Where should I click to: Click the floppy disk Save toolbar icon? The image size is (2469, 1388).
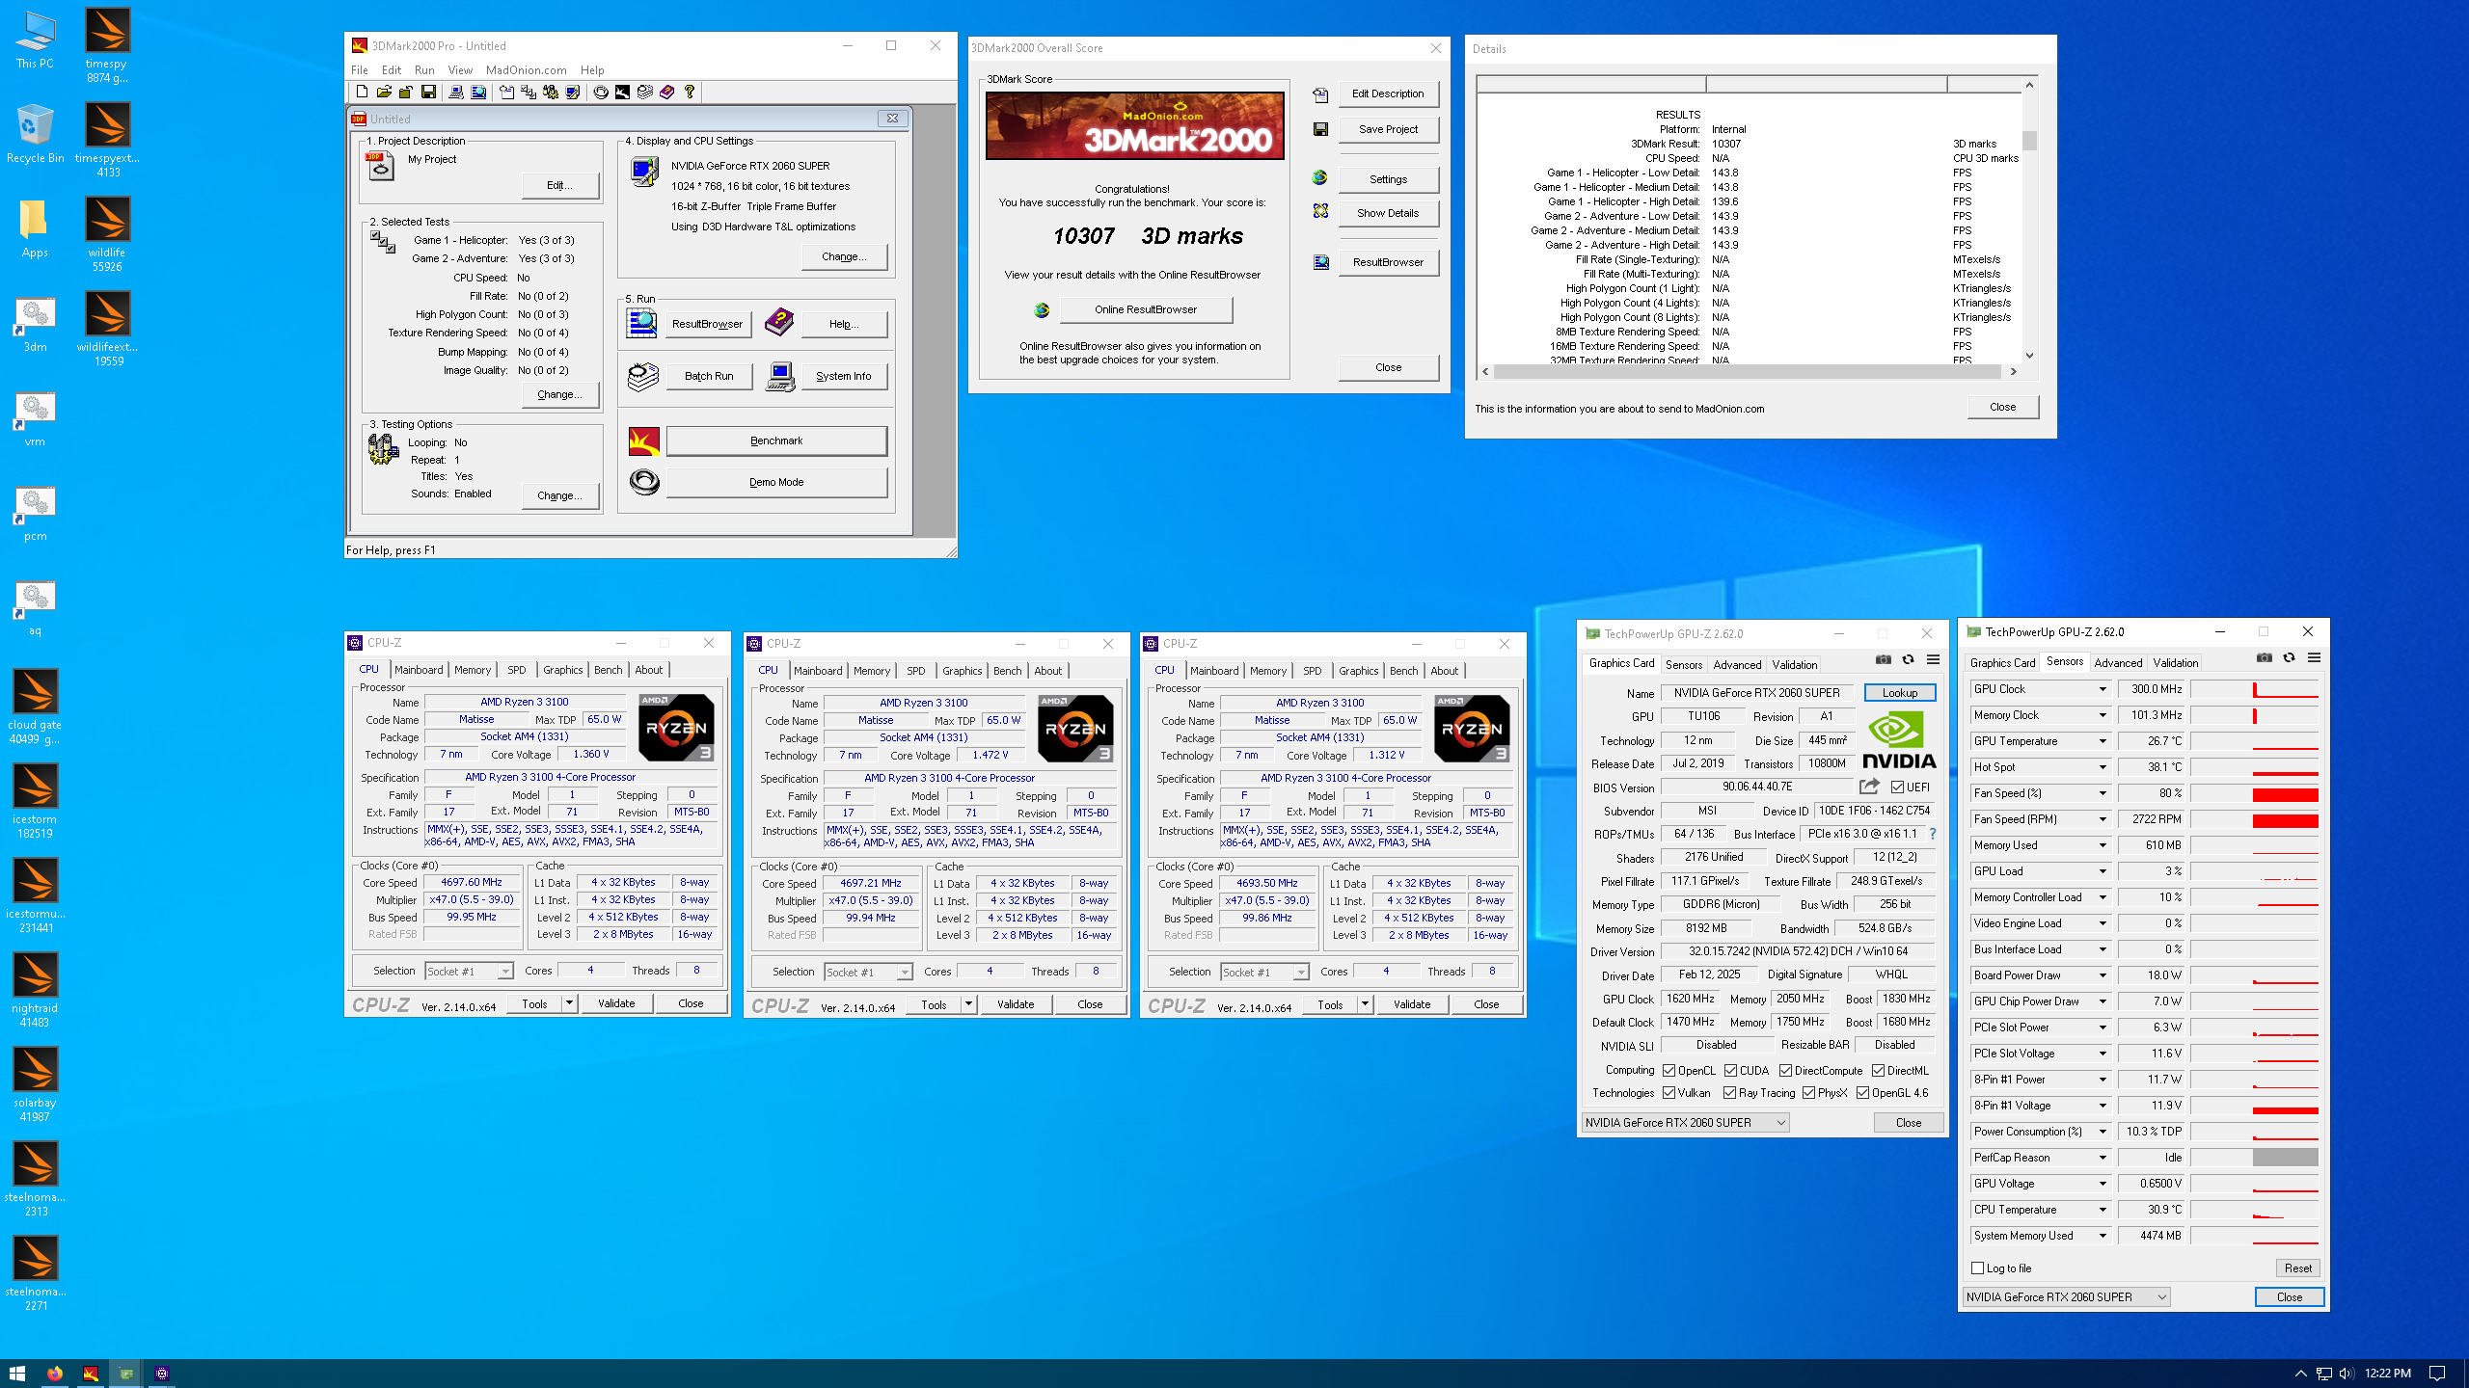coord(428,92)
